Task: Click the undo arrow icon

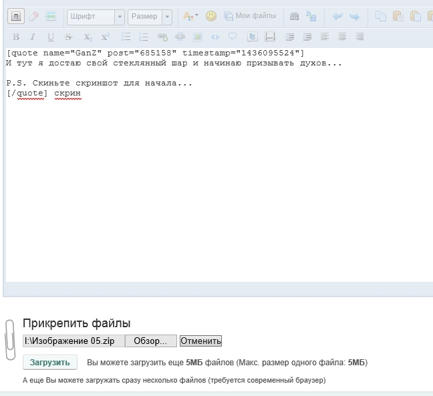Action: tap(337, 16)
